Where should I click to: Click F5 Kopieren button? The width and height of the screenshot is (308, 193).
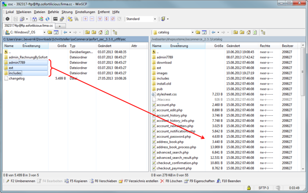click(76, 181)
